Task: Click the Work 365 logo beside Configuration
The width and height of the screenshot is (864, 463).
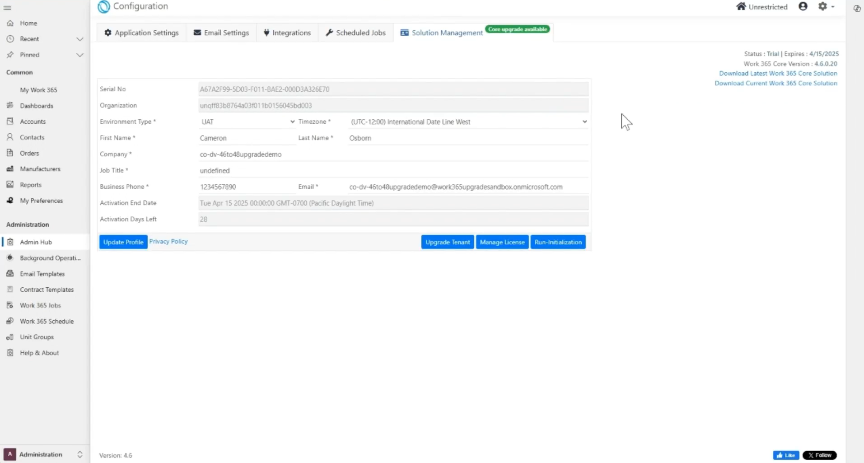Action: click(x=104, y=6)
